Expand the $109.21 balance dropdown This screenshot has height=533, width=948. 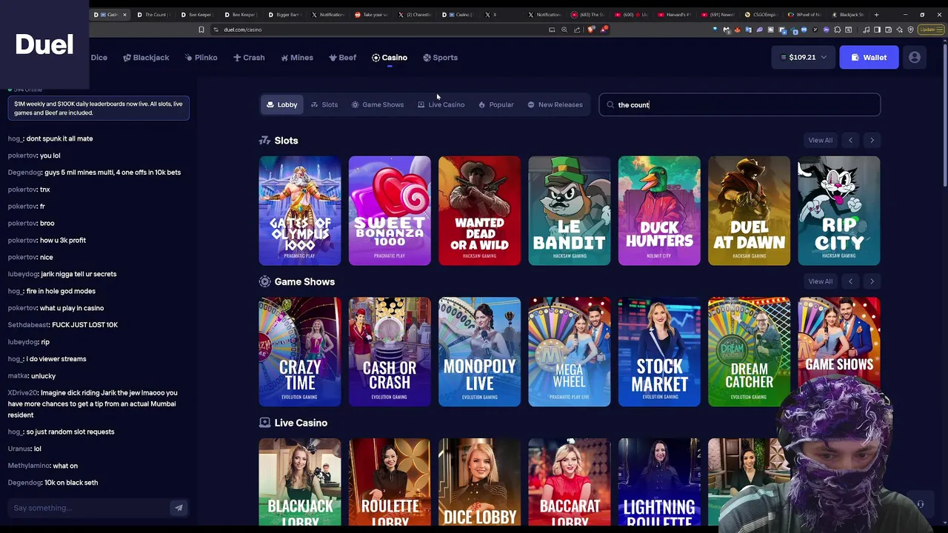click(x=803, y=57)
